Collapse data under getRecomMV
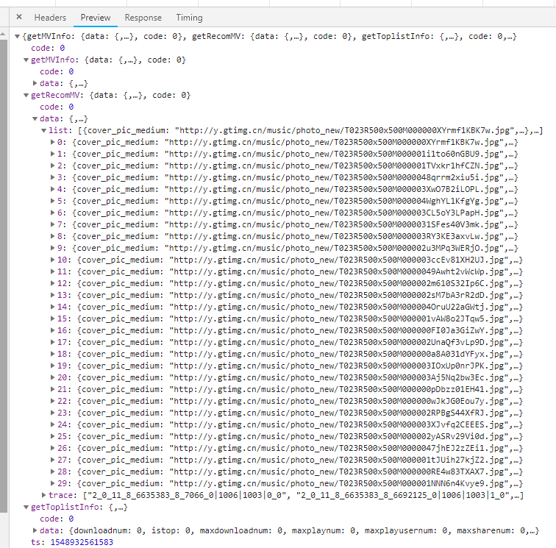The height and width of the screenshot is (548, 556). coord(35,119)
